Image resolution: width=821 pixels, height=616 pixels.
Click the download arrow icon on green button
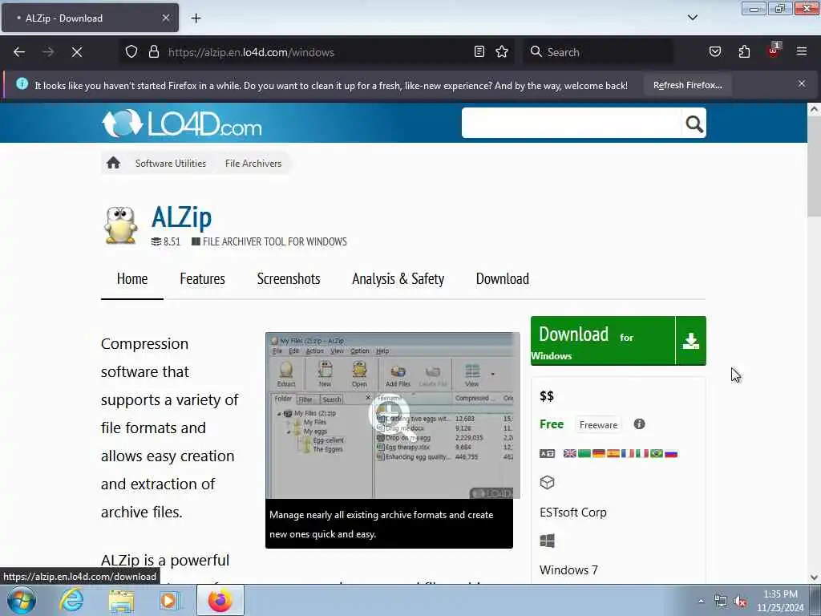690,340
